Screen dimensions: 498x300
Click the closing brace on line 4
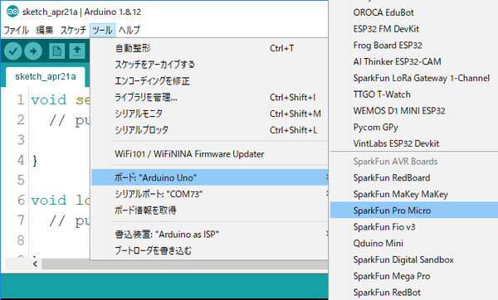(x=35, y=161)
